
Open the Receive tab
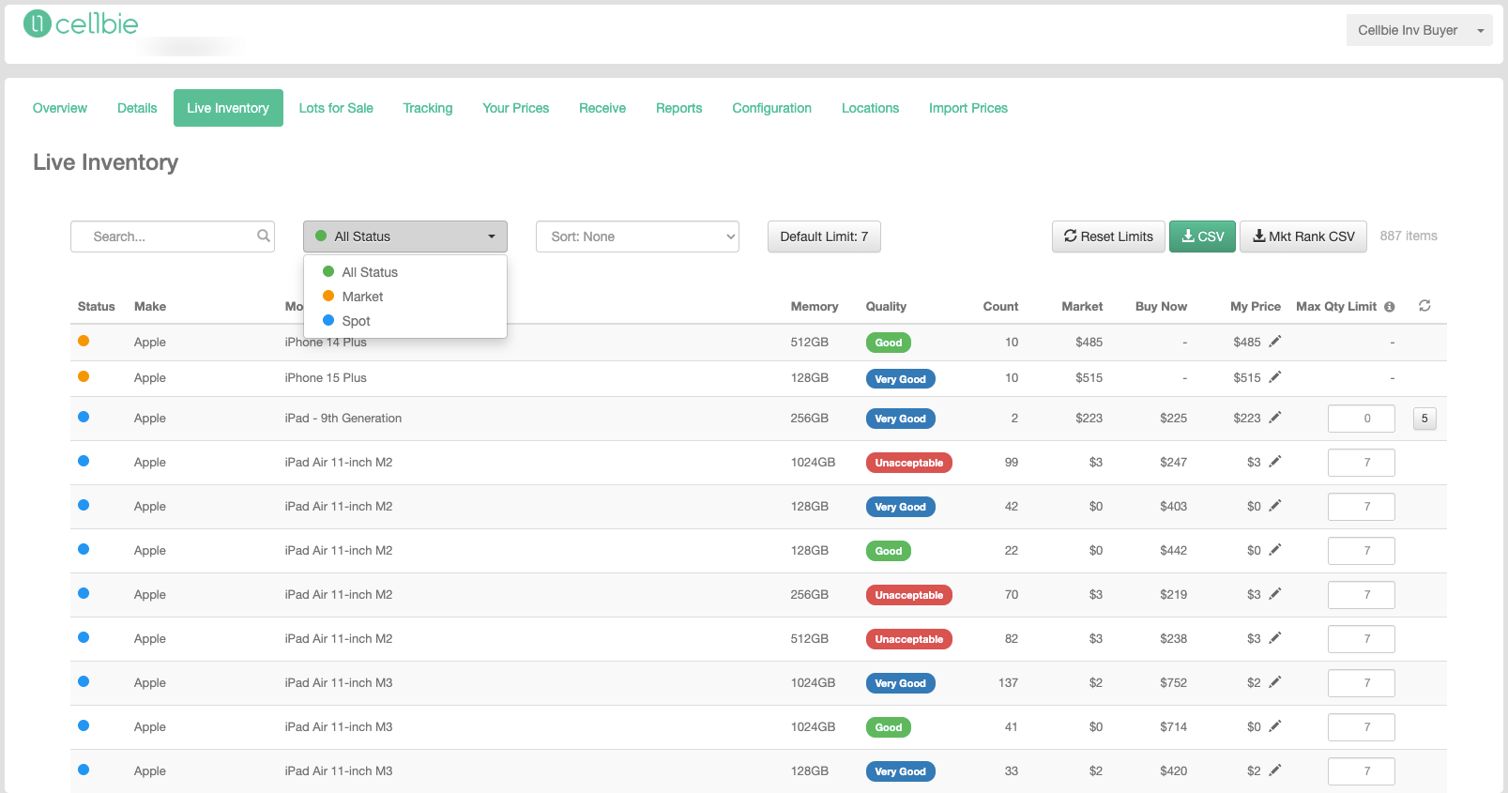click(602, 108)
